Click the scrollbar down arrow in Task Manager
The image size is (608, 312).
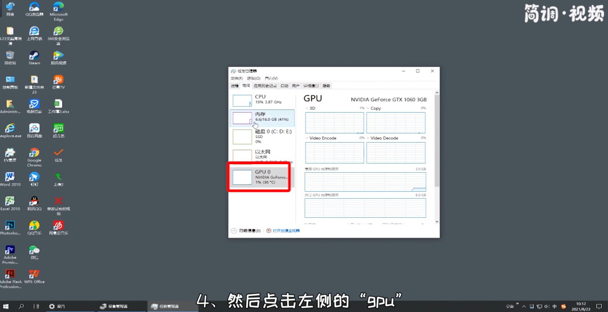pos(437,222)
